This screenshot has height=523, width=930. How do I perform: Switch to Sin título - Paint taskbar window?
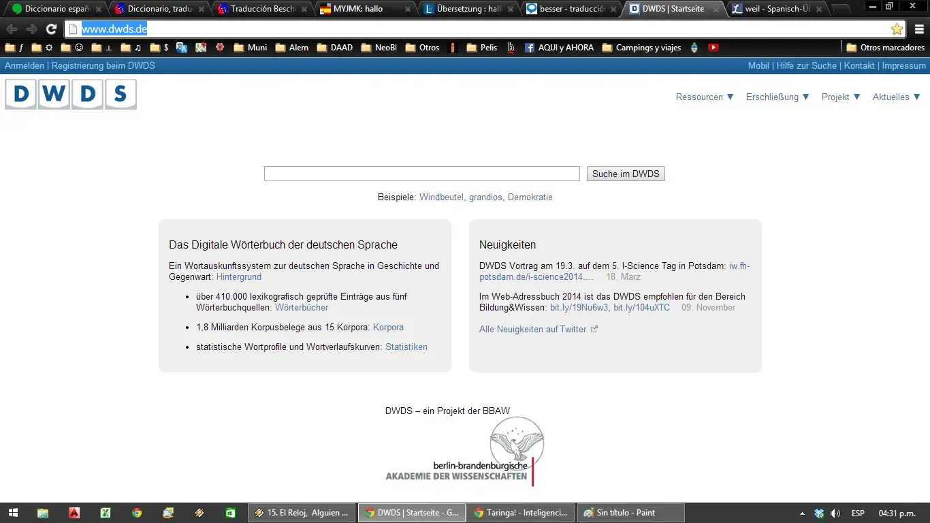[630, 513]
